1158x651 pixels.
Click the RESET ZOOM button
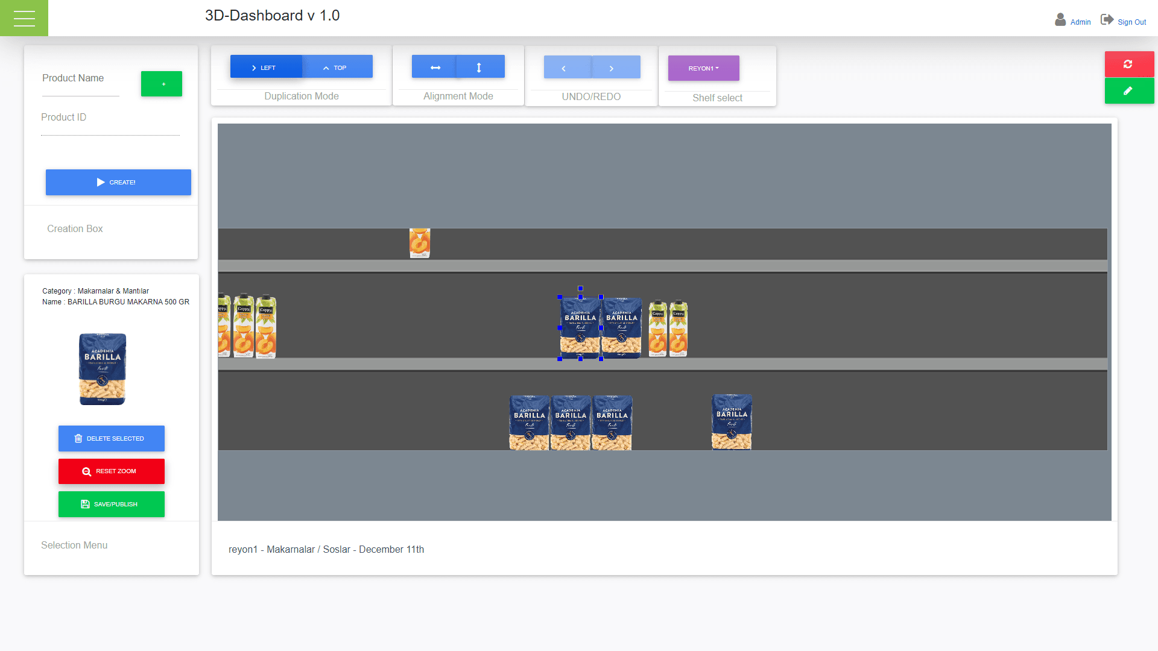(x=112, y=471)
